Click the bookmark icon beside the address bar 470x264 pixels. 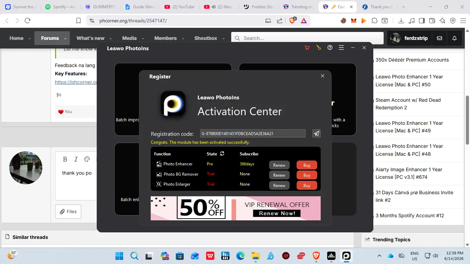[78, 21]
